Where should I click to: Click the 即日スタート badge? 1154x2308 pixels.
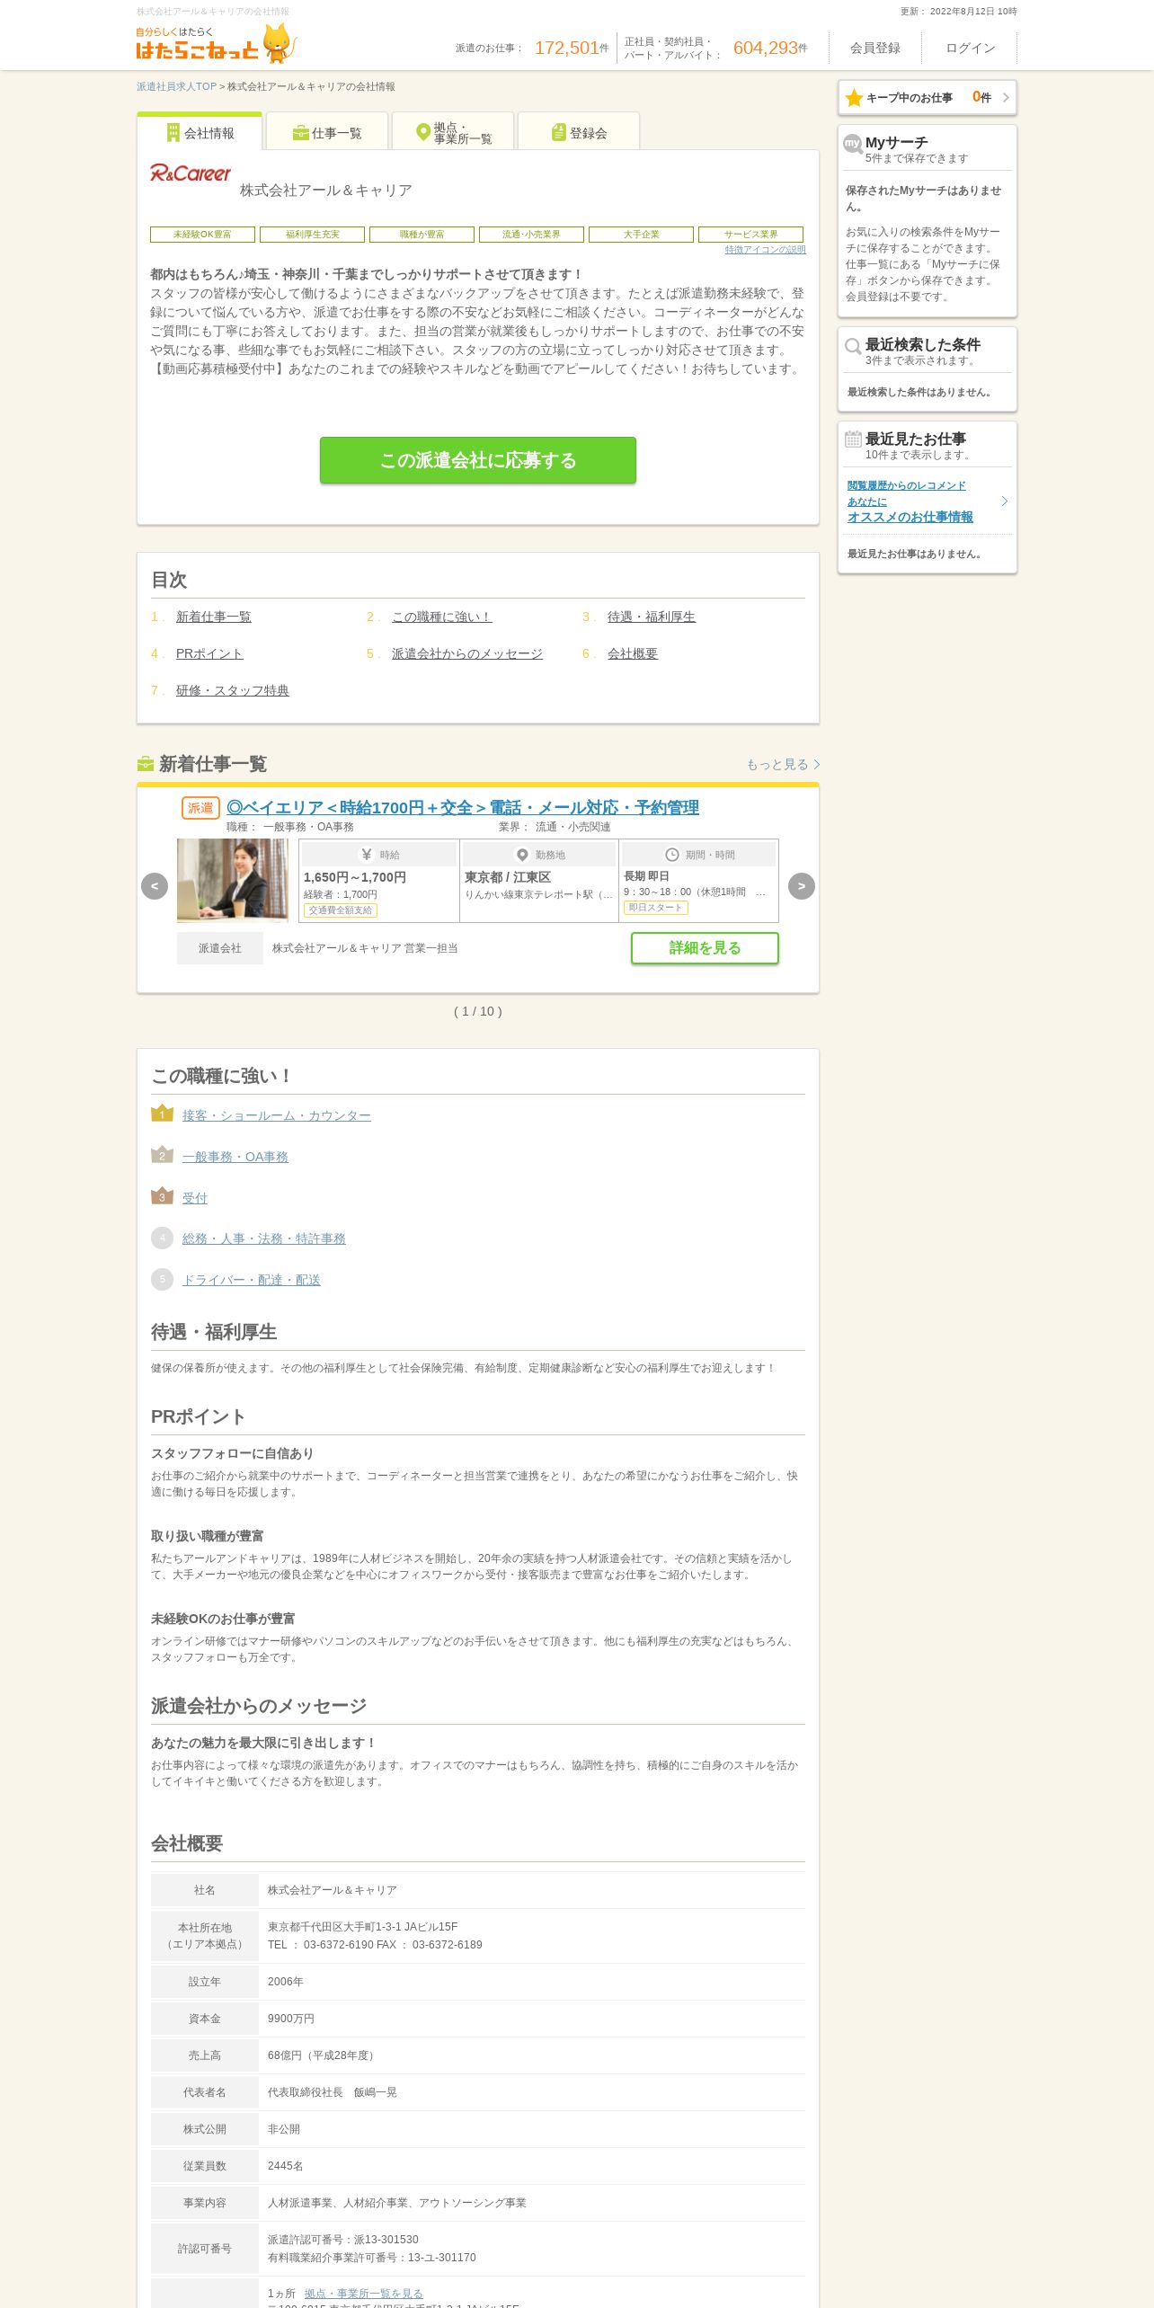click(x=655, y=908)
